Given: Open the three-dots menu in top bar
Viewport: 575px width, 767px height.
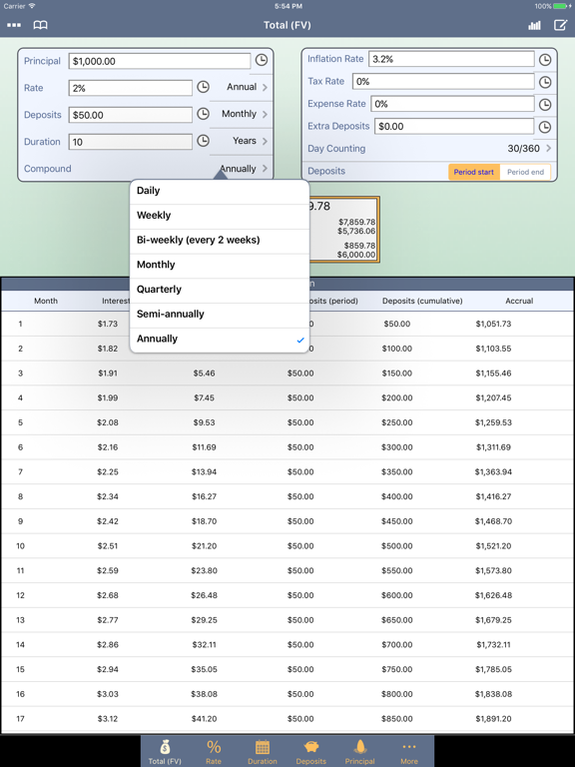Looking at the screenshot, I should point(14,25).
